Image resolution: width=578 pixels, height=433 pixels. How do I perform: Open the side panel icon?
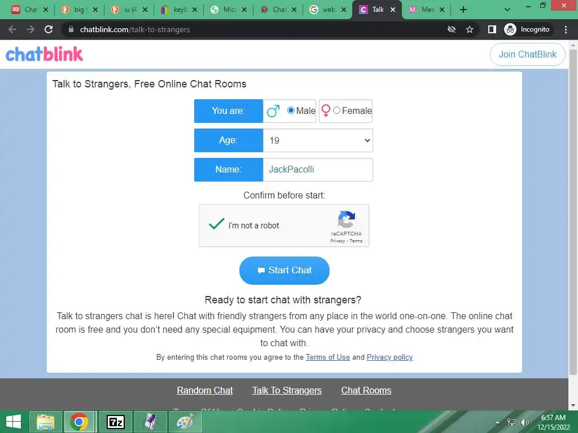click(x=492, y=29)
